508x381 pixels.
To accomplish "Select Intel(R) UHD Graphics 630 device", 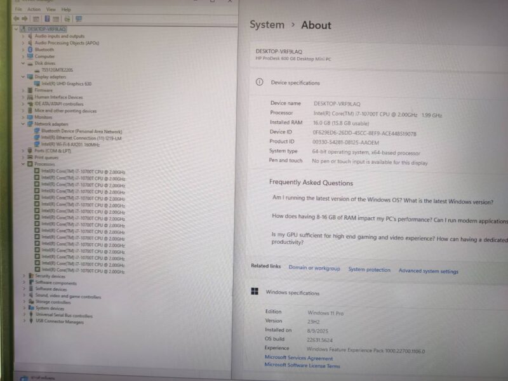I will (x=67, y=84).
